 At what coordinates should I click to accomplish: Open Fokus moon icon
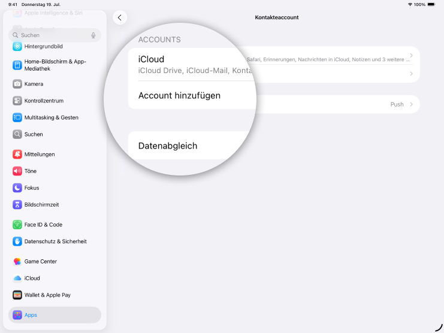click(x=17, y=188)
